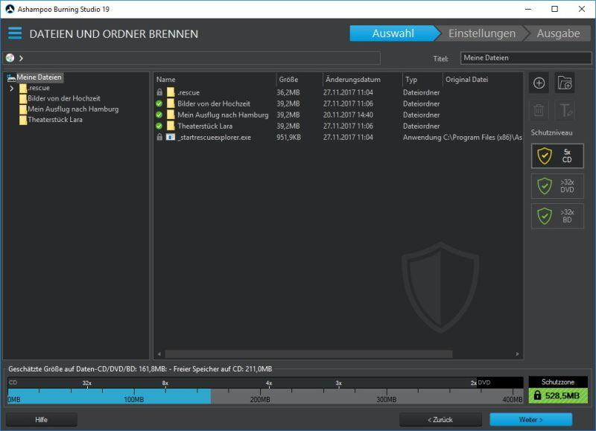Image resolution: width=596 pixels, height=431 pixels.
Task: Select 5x CD protection level
Action: [x=557, y=156]
